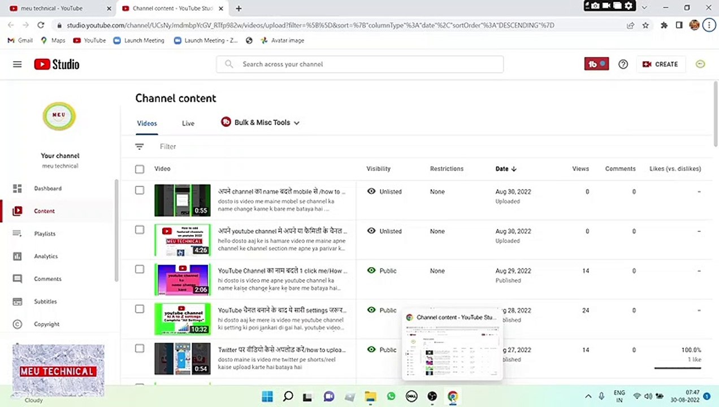Bookmark this page with the star icon
Screen dimensions: 719x407
coord(646,25)
